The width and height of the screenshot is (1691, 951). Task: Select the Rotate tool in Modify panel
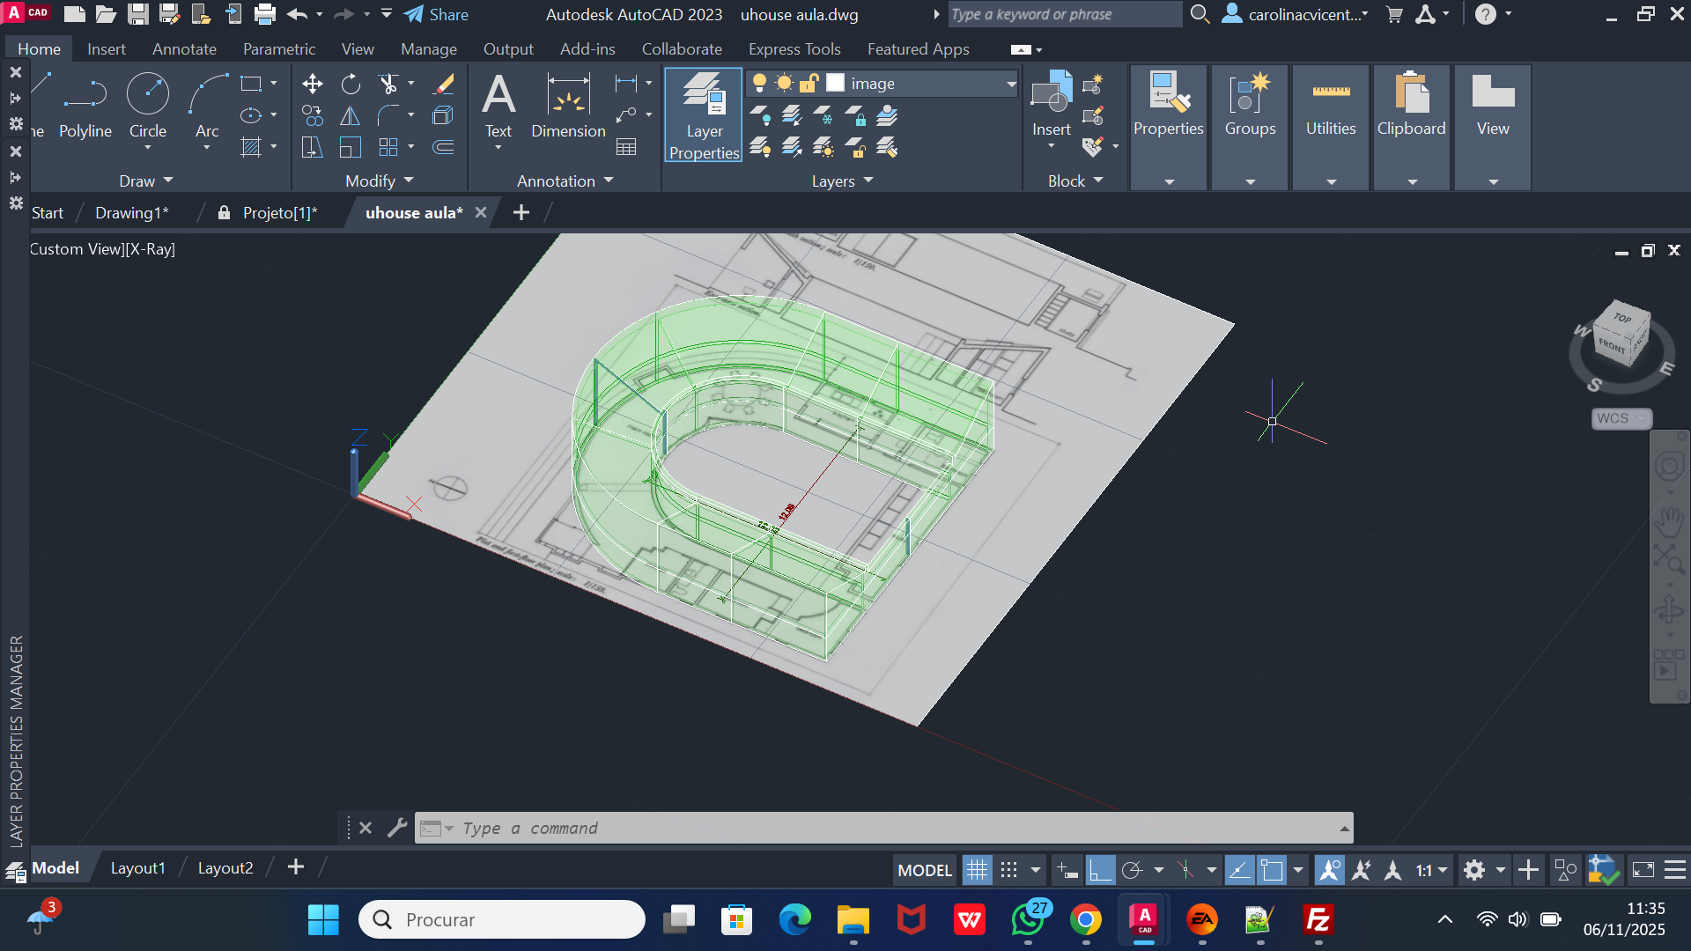tap(351, 84)
